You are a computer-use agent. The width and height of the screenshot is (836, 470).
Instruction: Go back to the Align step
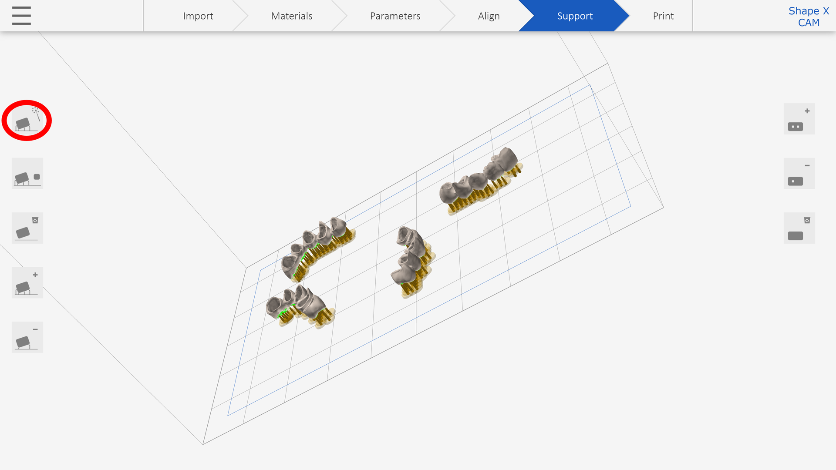(489, 16)
